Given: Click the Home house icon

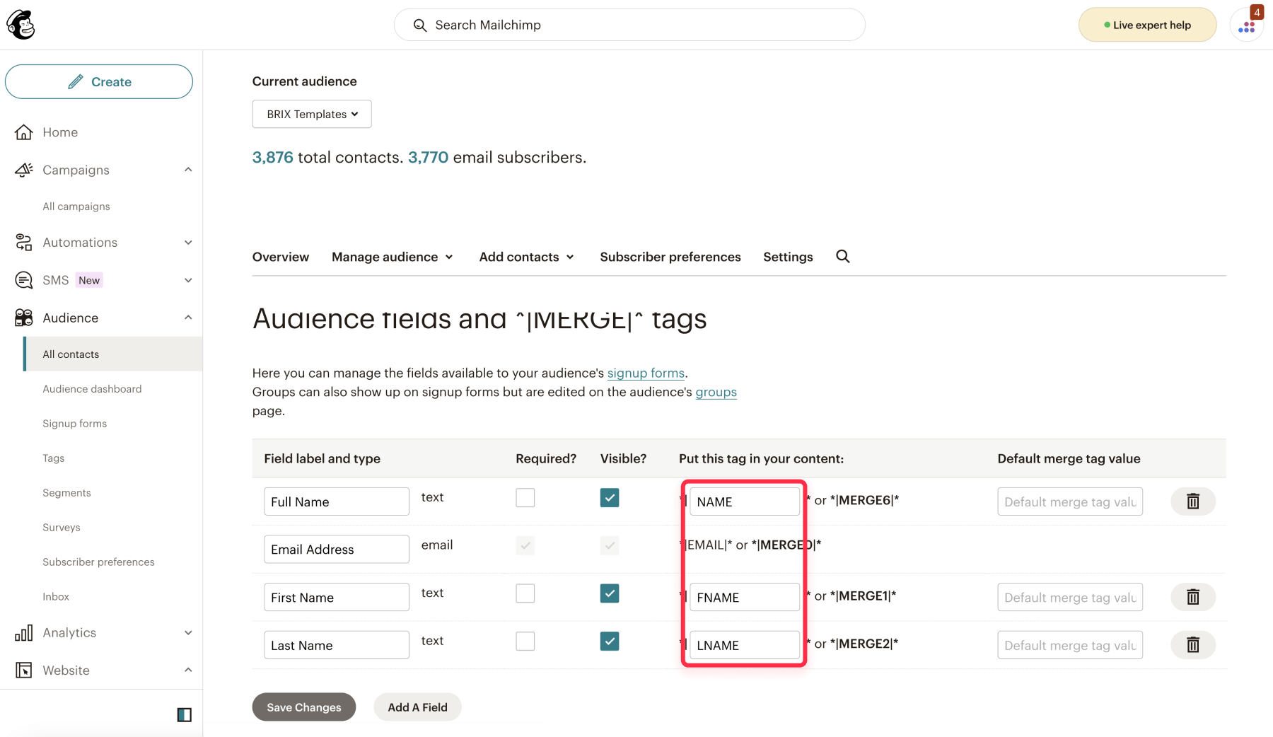Looking at the screenshot, I should [x=24, y=132].
